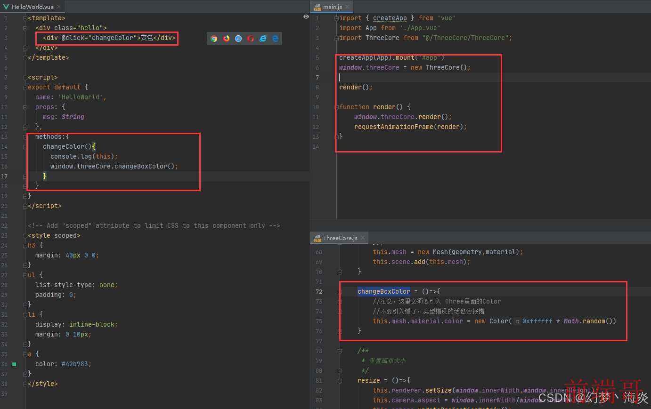Collapse the resize function fold in ThreeCore.js
Viewport: 651px width, 409px height.
click(340, 380)
